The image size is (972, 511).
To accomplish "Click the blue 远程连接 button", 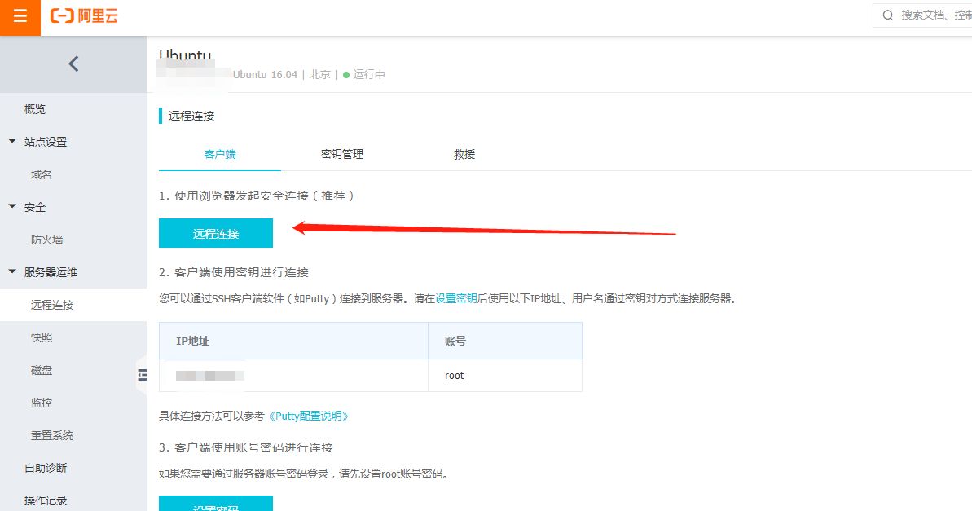I will [x=216, y=233].
